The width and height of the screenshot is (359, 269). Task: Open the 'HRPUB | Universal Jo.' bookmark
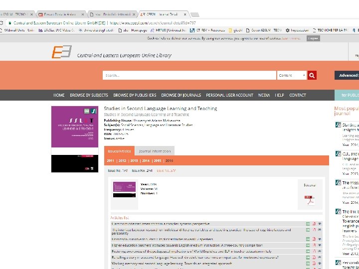pyautogui.click(x=168, y=30)
